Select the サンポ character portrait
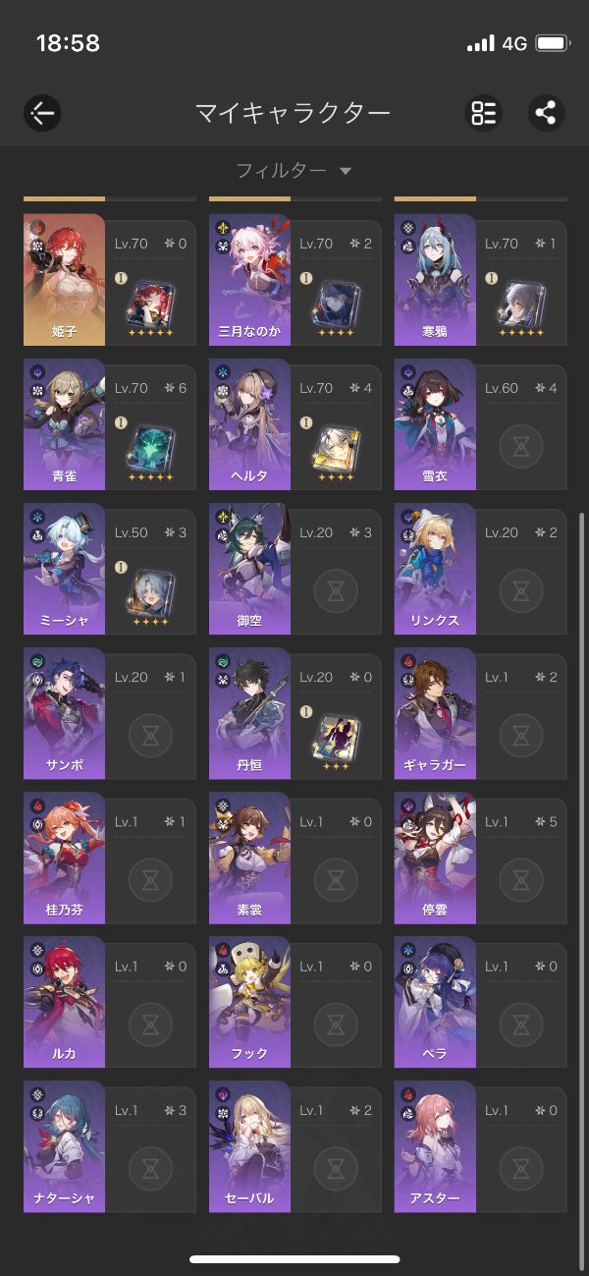 64,713
